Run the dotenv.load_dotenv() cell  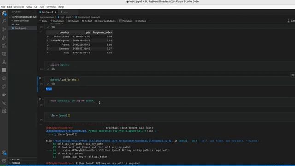pos(40,78)
